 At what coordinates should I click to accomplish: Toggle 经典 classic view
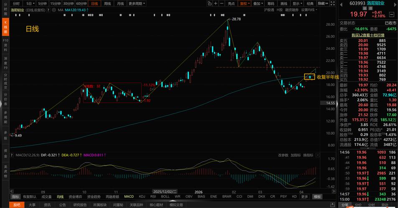pos(310,4)
